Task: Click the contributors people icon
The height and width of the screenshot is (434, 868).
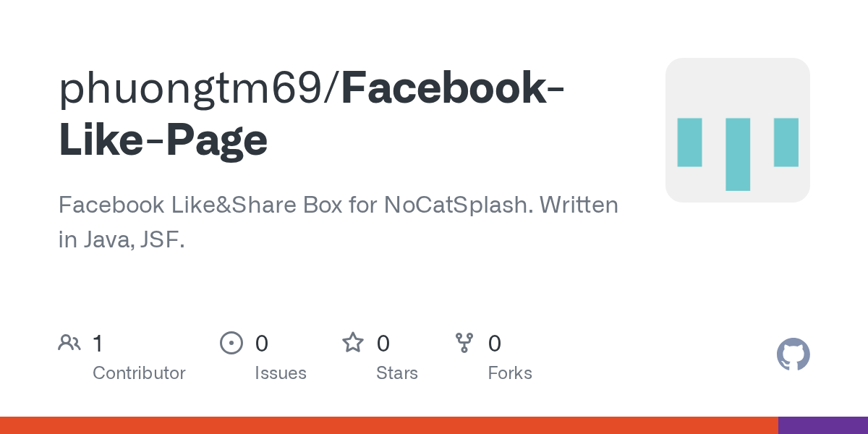Action: point(69,343)
